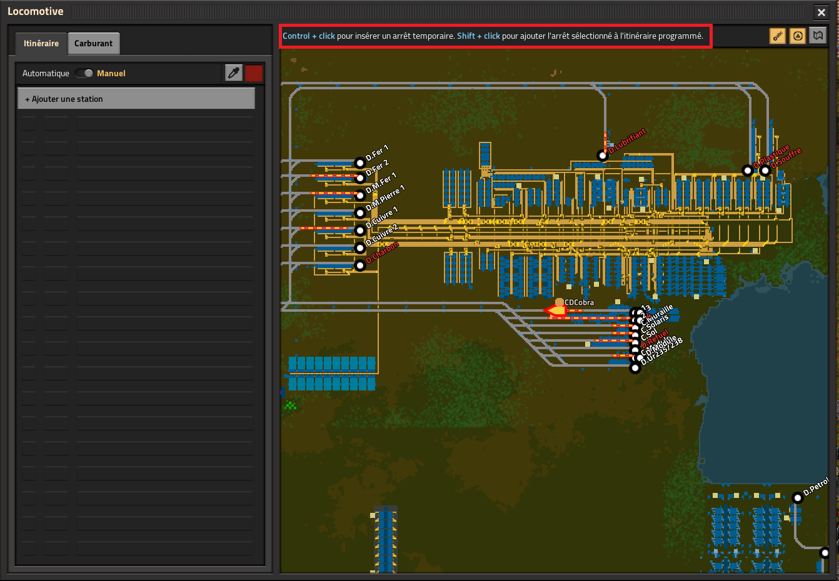
Task: Select the D.Souffre station marker
Action: click(x=765, y=170)
